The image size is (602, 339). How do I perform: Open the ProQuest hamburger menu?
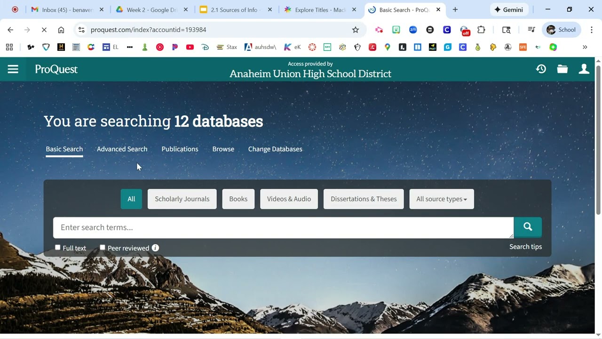13,69
